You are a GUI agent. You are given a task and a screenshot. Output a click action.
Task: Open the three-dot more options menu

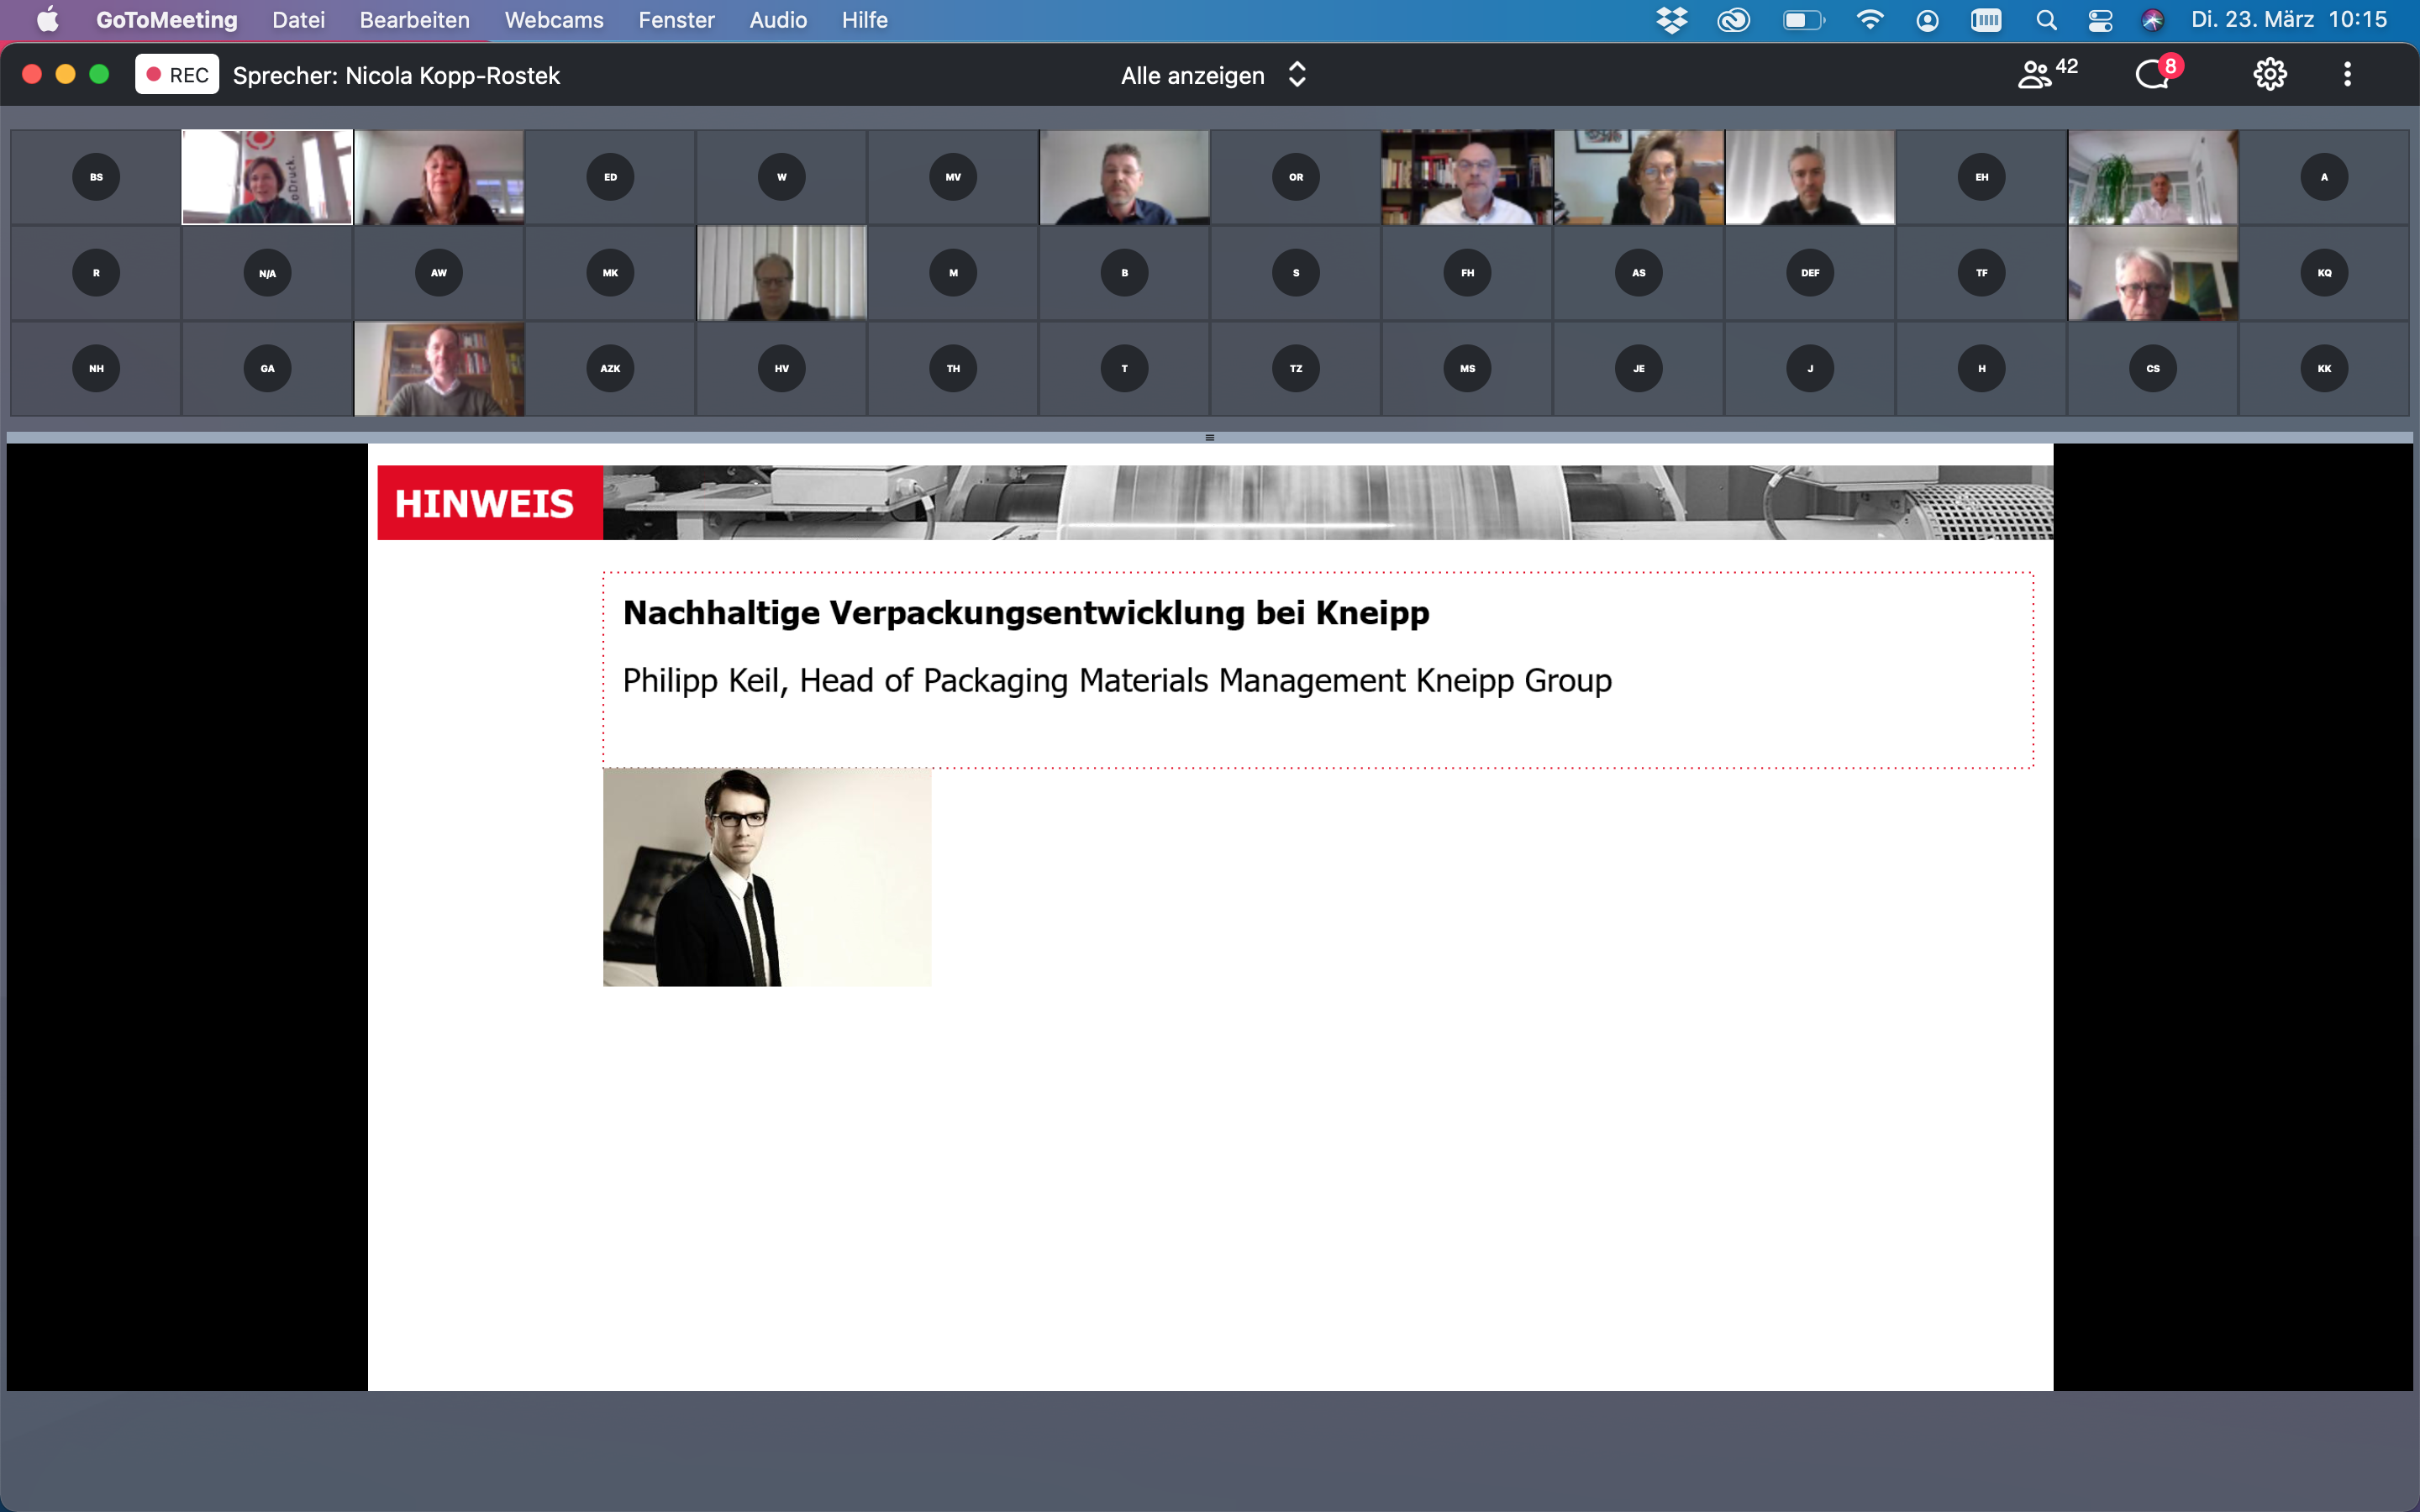[x=2347, y=74]
